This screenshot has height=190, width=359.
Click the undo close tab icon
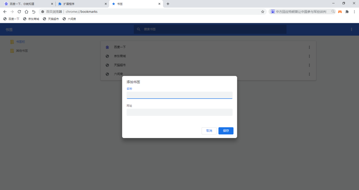click(x=34, y=12)
